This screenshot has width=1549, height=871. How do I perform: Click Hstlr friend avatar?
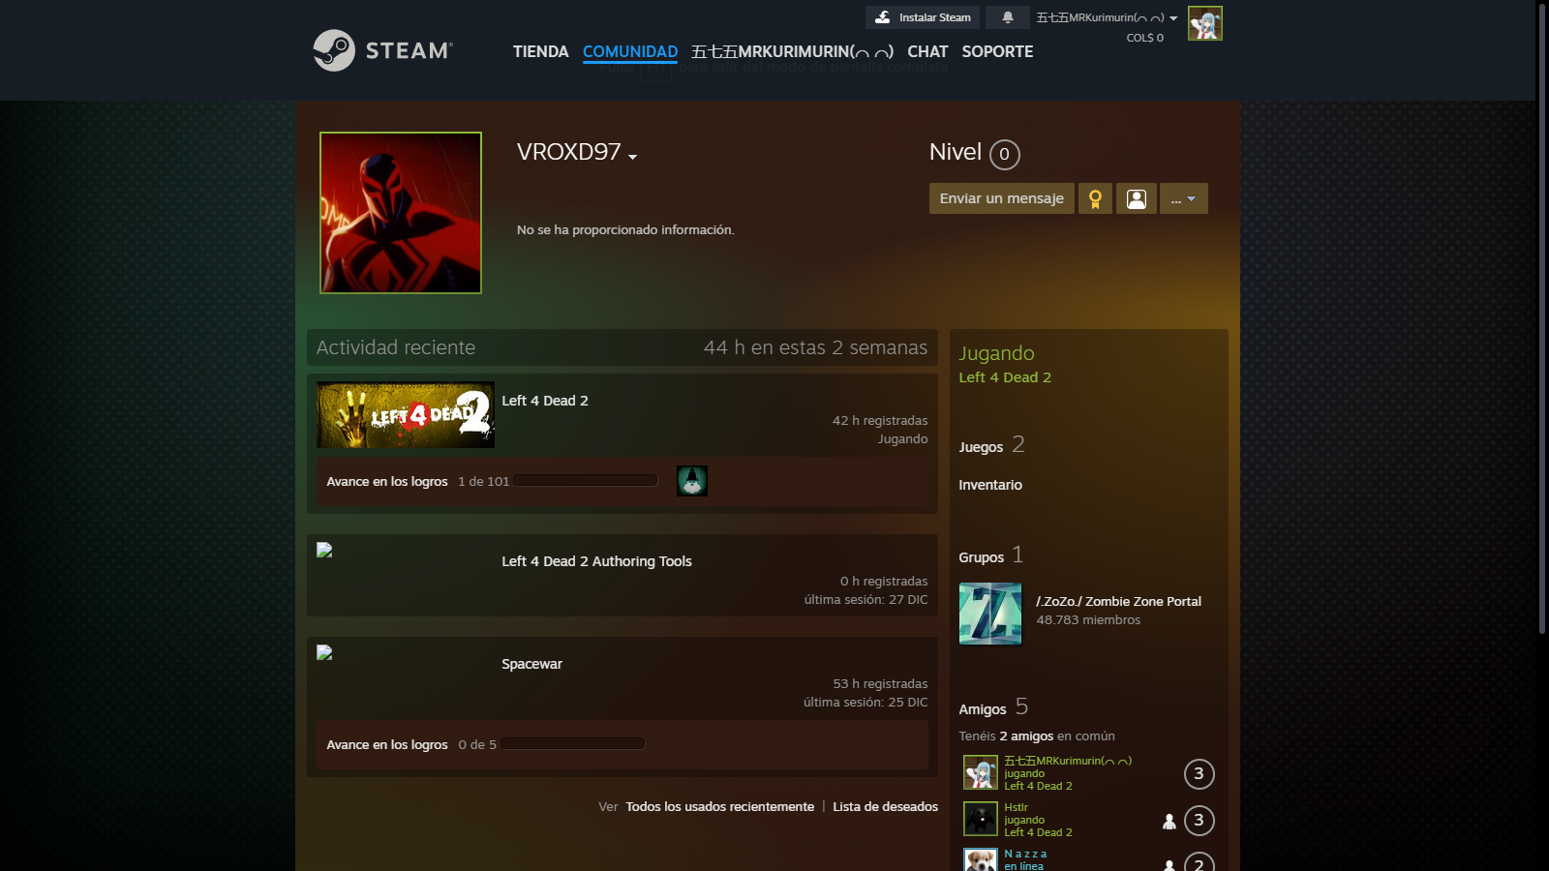(981, 819)
